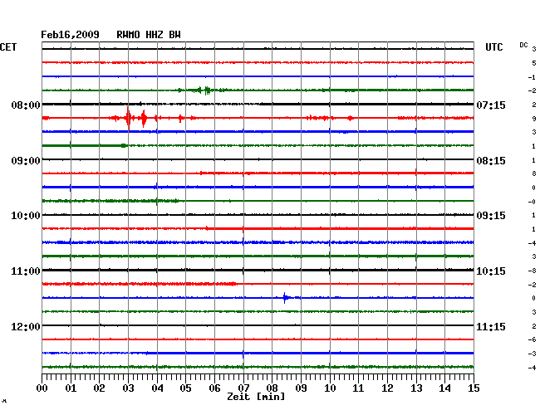Click minute tick label "13"
The width and height of the screenshot is (540, 410).
[x=416, y=388]
